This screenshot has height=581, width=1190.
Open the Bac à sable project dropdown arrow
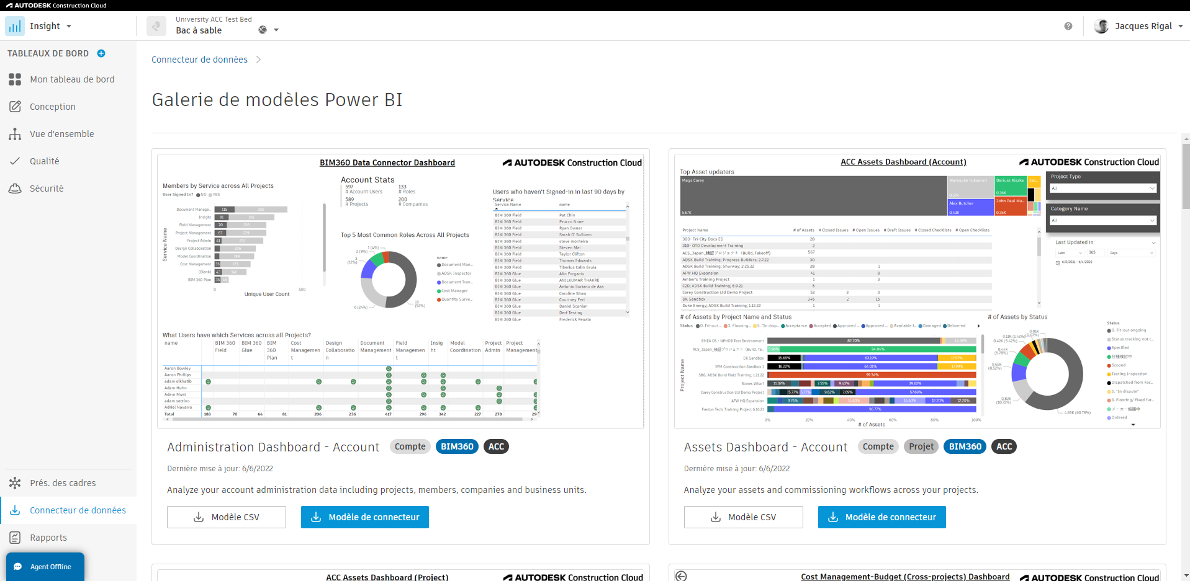tap(276, 30)
